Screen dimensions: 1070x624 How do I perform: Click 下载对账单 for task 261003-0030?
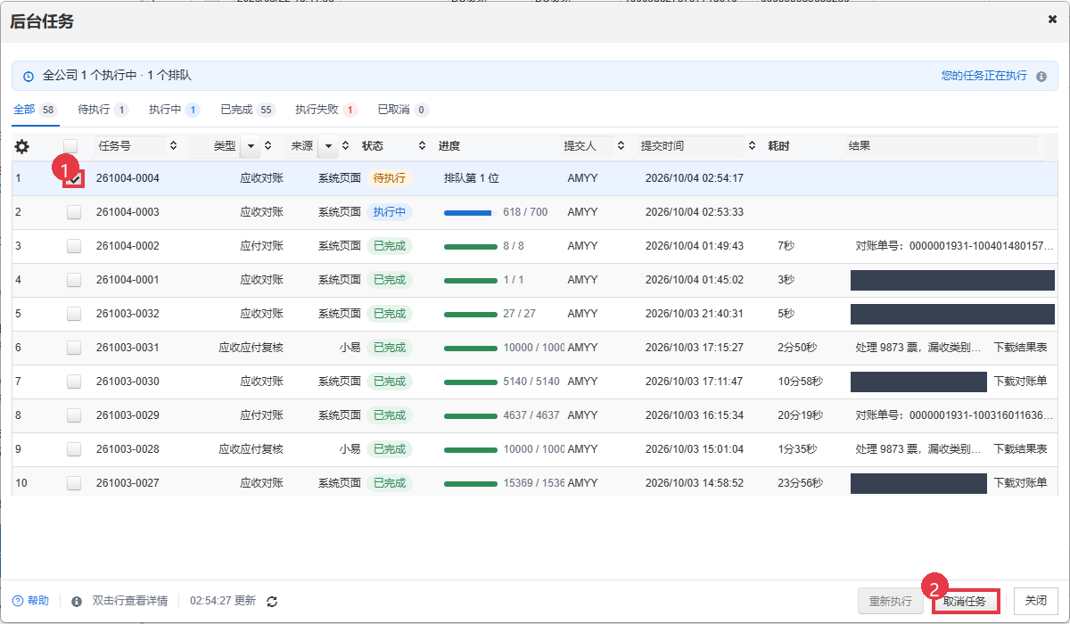1020,382
